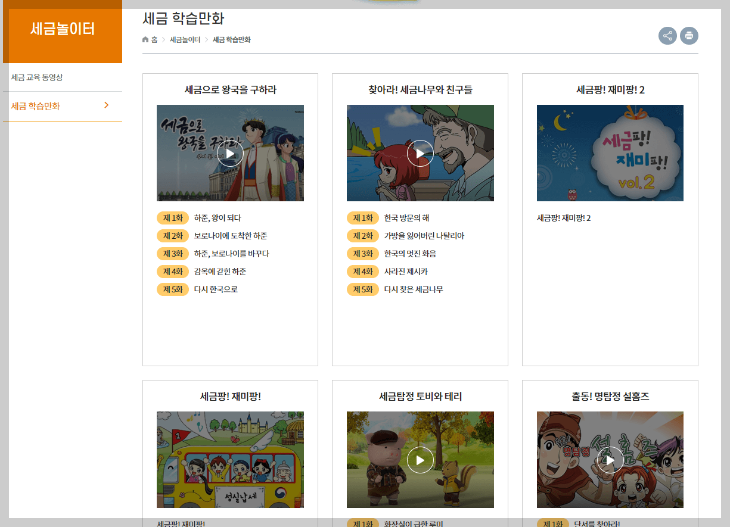Viewport: 730px width, 527px height.
Task: Open episode 다시 찾은 세금나무
Action: point(414,289)
